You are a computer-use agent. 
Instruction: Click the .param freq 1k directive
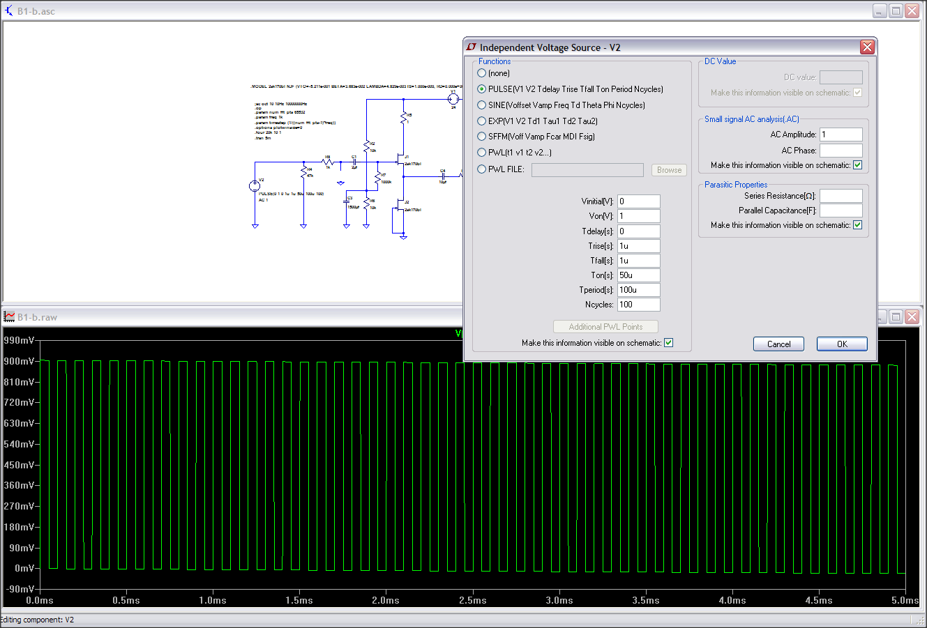[x=269, y=117]
